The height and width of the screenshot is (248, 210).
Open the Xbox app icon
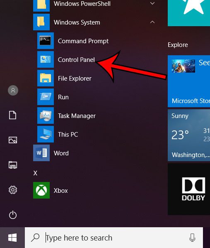[x=41, y=190]
